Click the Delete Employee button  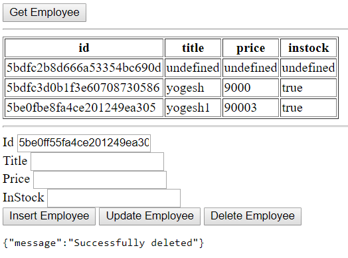click(x=252, y=216)
